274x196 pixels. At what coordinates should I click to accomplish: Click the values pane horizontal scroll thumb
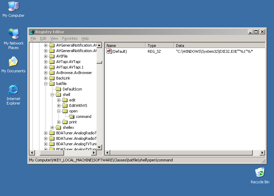(x=181, y=152)
